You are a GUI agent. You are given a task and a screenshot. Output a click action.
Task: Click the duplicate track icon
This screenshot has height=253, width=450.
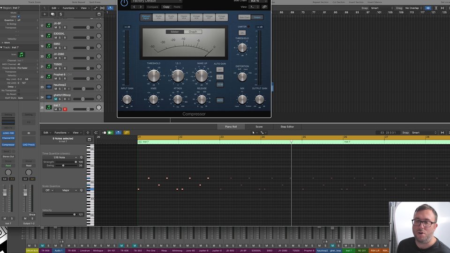[52, 14]
